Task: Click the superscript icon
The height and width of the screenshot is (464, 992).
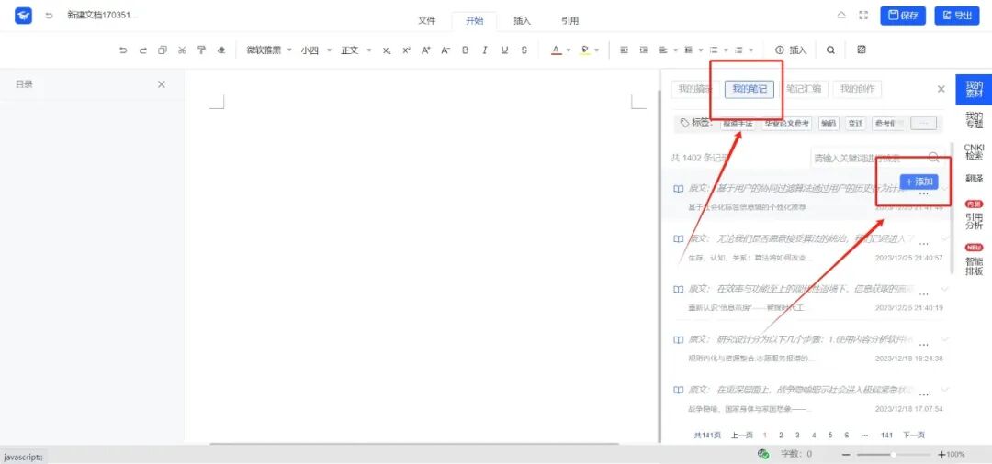Action: [x=406, y=50]
